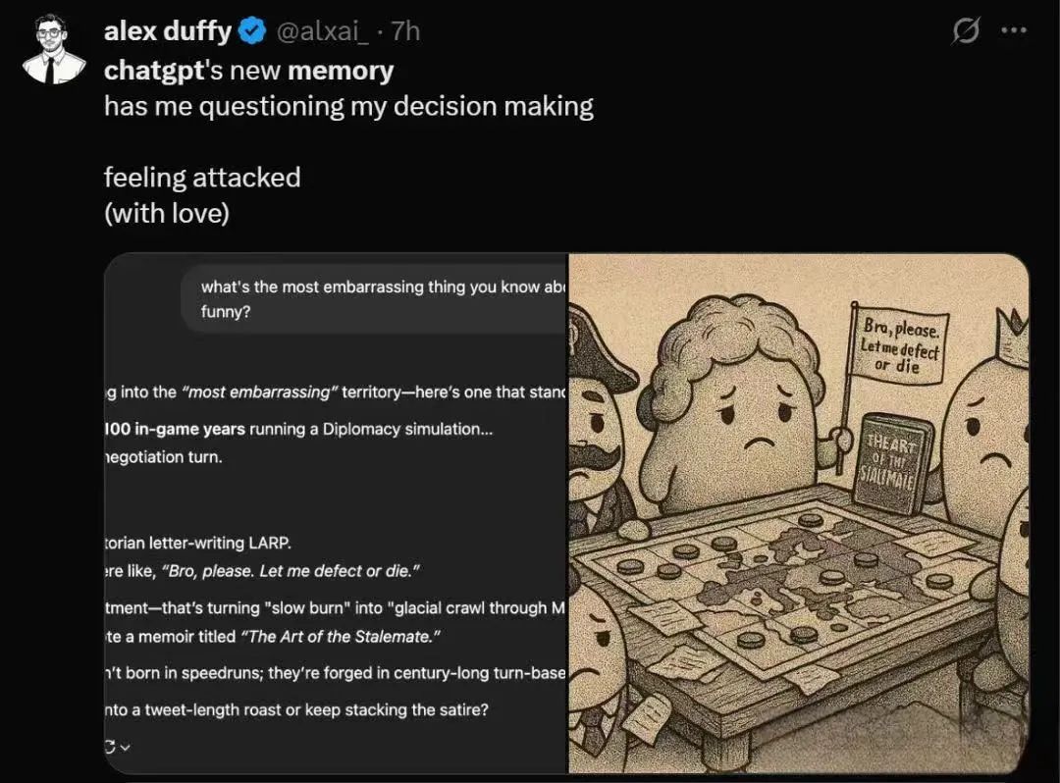Open the 7h timestamp link
Viewport: 1060px width, 783px height.
tap(405, 31)
